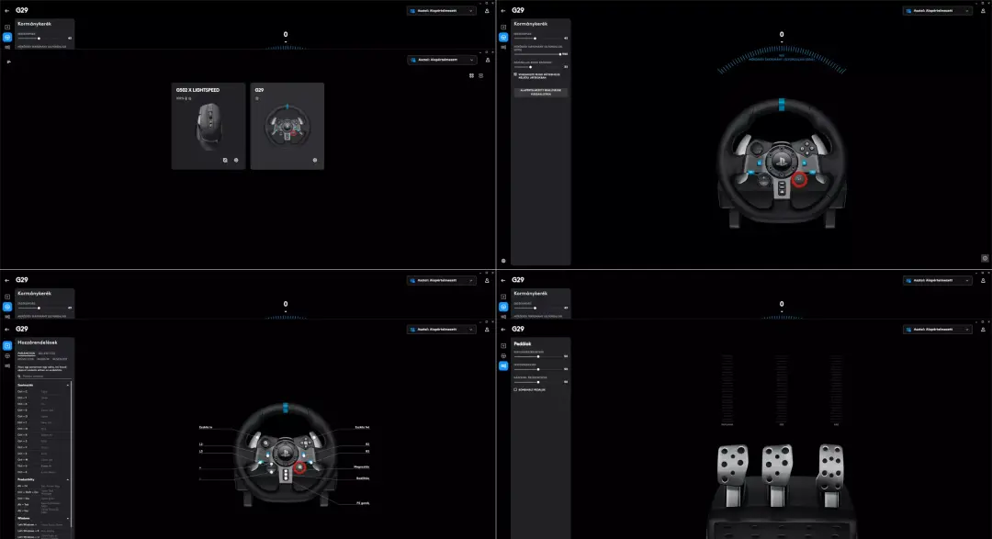Select the assignments sidebar icon in the Hozzárendelések window

pyautogui.click(x=7, y=346)
